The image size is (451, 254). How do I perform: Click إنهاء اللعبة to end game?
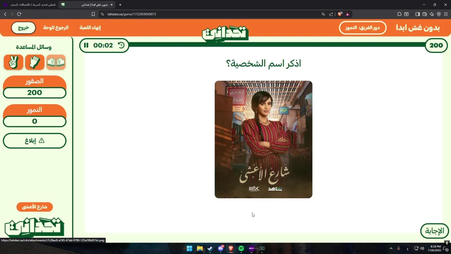[x=90, y=28]
